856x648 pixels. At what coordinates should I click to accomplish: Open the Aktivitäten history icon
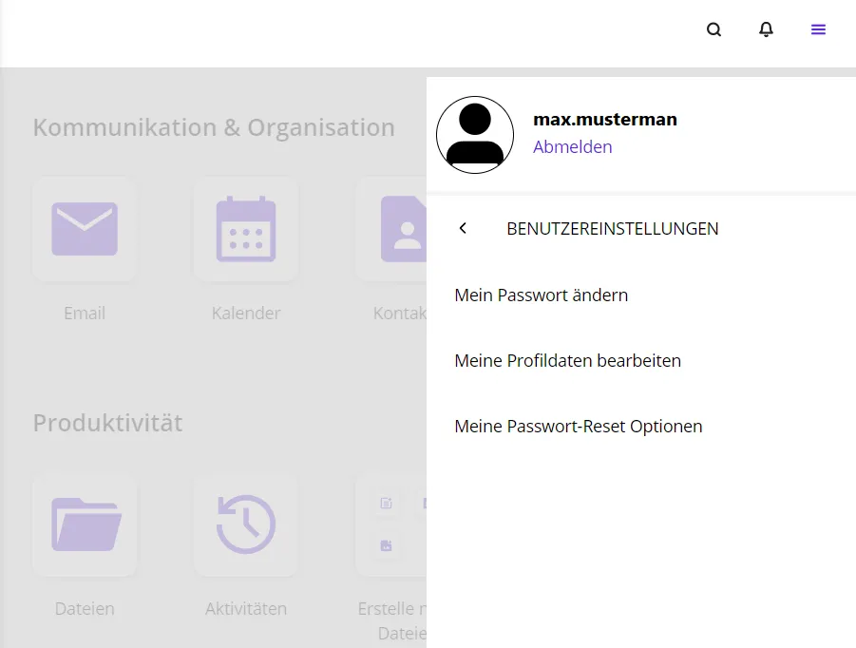coord(246,524)
